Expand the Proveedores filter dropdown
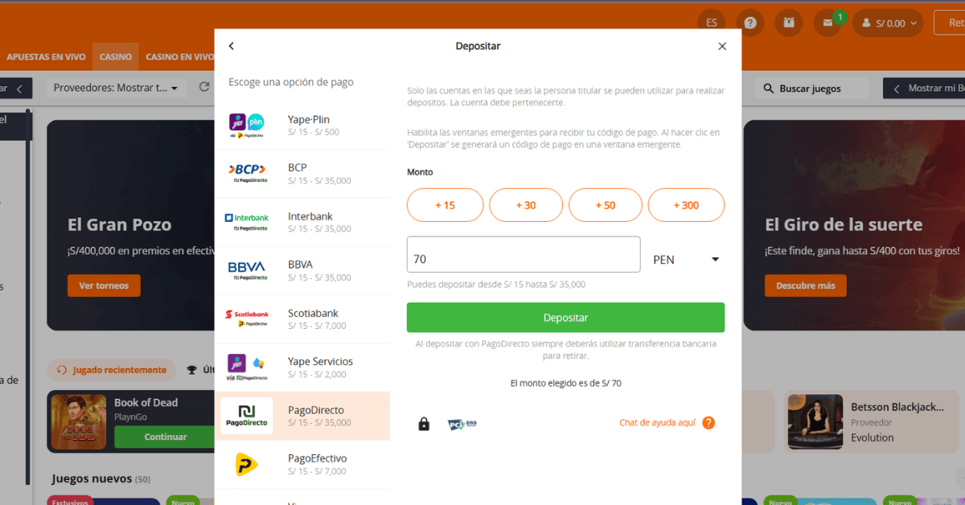The width and height of the screenshot is (965, 505). [x=116, y=88]
